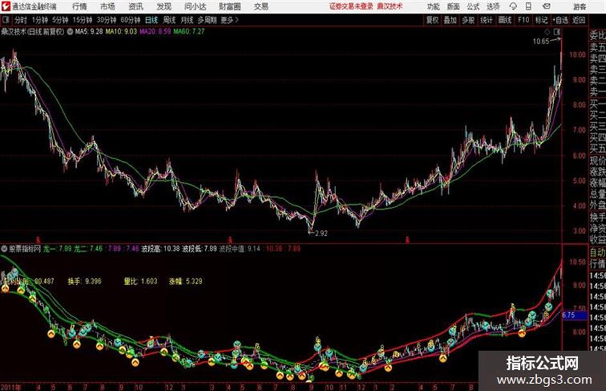
Task: Select the 月线 monthly tab
Action: tap(187, 20)
